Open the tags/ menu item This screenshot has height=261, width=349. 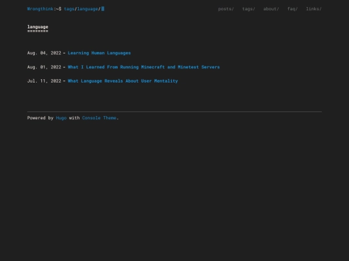tap(249, 9)
